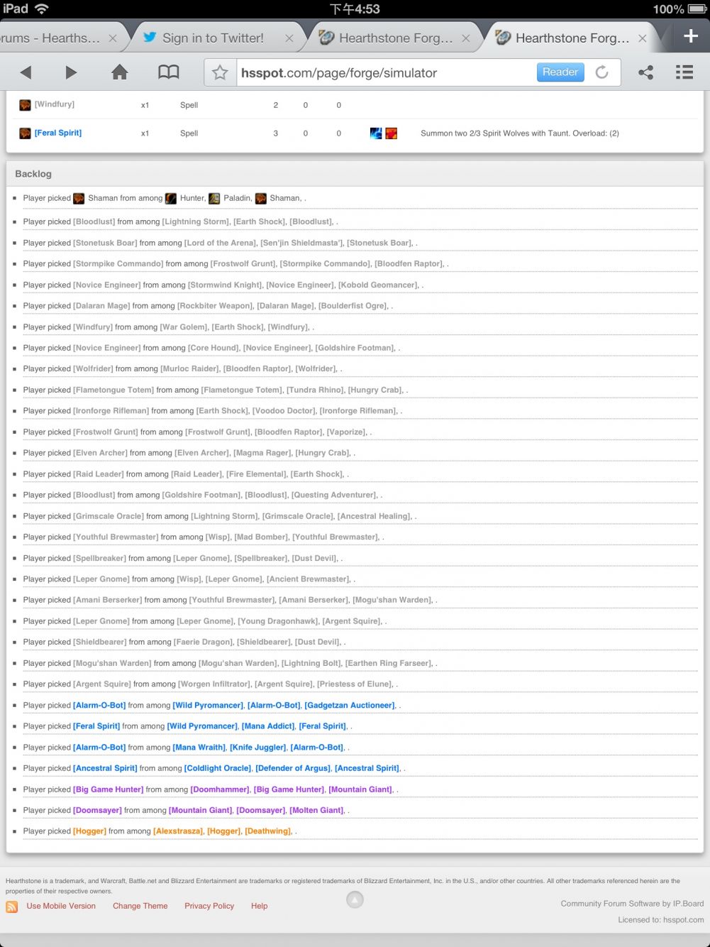Open the Change Theme link
Viewport: 710px width, 947px height.
click(140, 906)
